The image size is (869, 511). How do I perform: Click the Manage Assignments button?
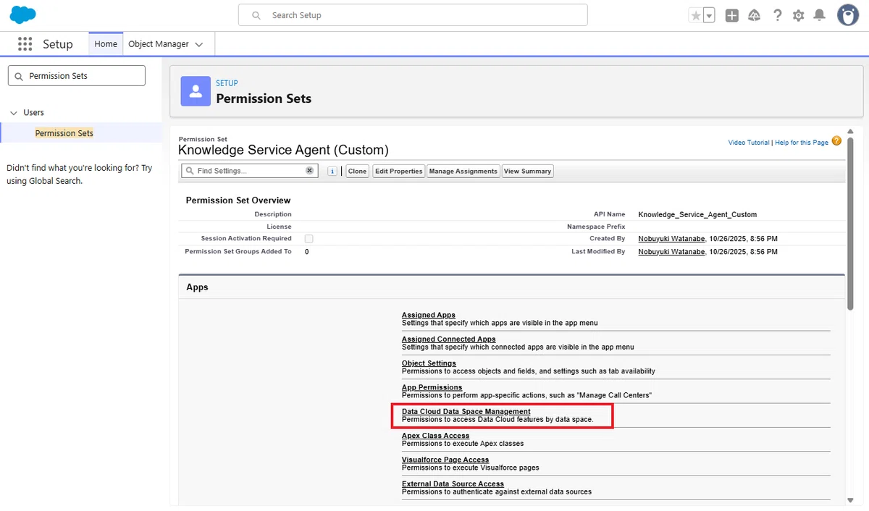(x=463, y=171)
